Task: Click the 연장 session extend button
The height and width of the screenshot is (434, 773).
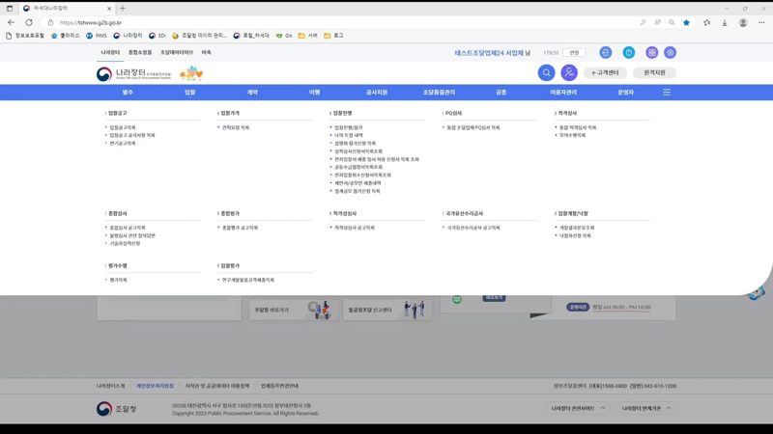Action: point(574,53)
